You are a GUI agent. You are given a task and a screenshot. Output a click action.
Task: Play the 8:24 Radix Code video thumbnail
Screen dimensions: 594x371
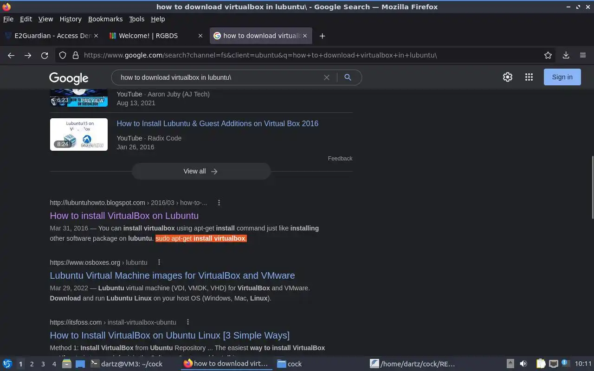(79, 134)
